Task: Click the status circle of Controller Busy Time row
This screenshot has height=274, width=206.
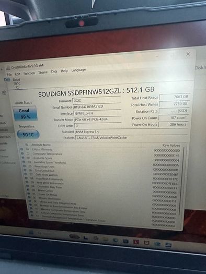Action: coord(28,186)
